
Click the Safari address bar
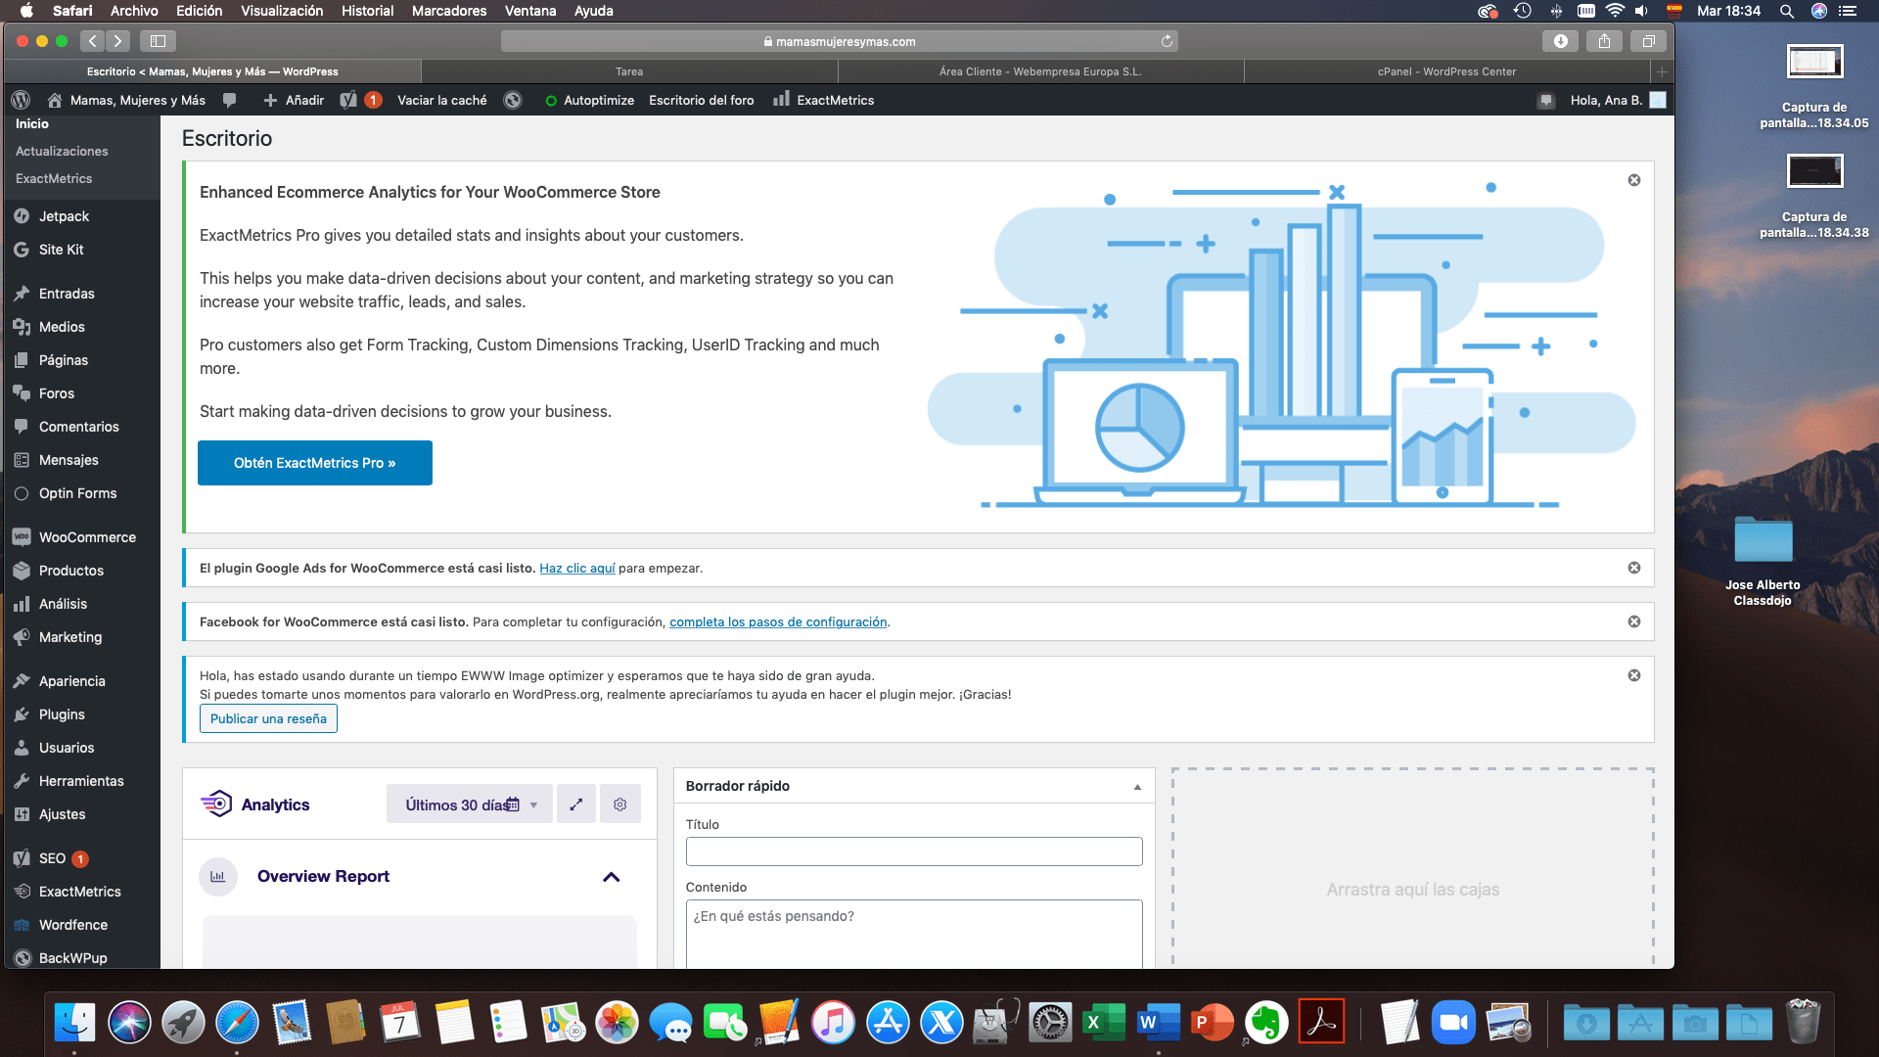(839, 41)
